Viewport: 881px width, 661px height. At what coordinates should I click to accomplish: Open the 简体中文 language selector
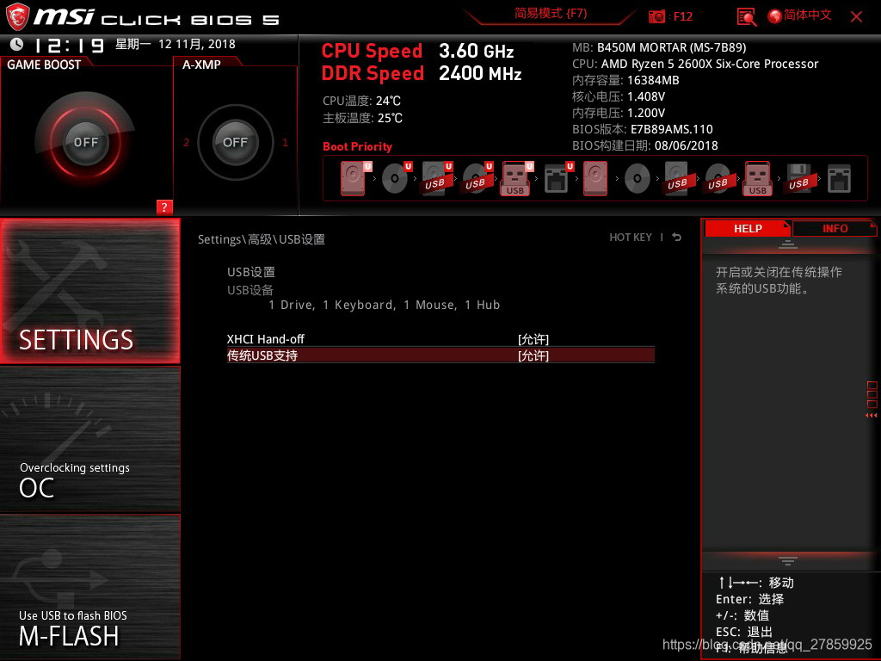click(x=807, y=15)
